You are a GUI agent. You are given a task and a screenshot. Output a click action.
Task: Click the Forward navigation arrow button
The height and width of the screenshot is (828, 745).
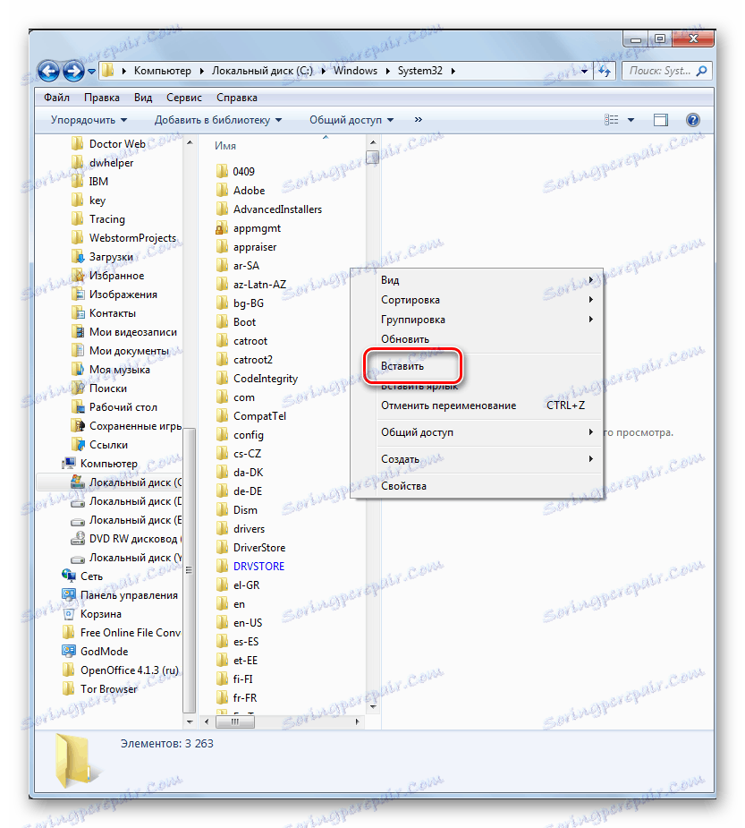(73, 71)
